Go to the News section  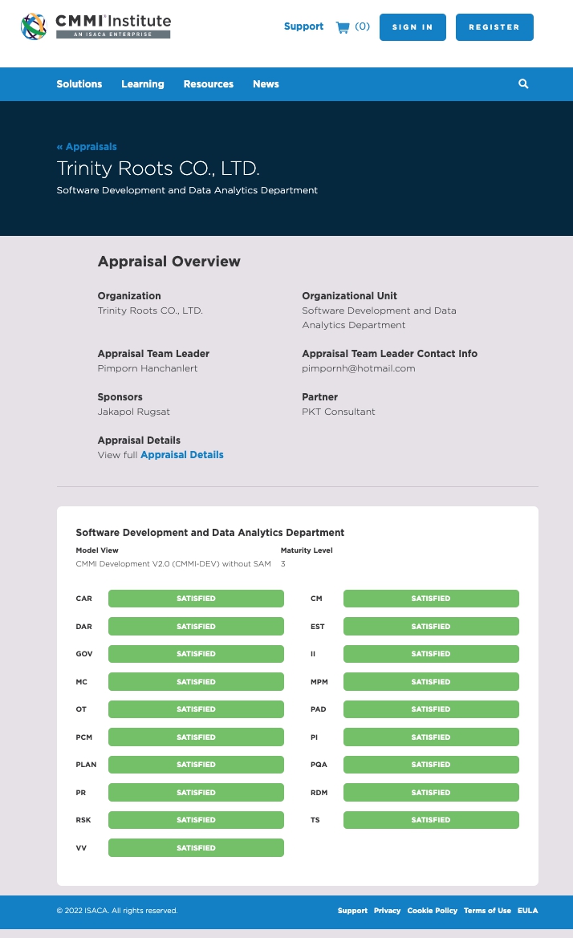click(266, 84)
